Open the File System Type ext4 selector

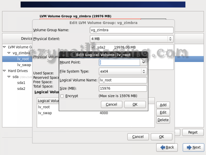click(123, 71)
